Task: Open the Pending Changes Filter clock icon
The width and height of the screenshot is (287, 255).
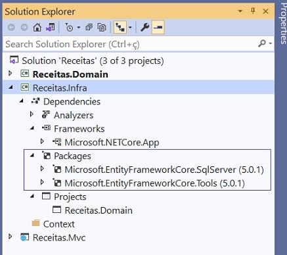Action: click(69, 28)
